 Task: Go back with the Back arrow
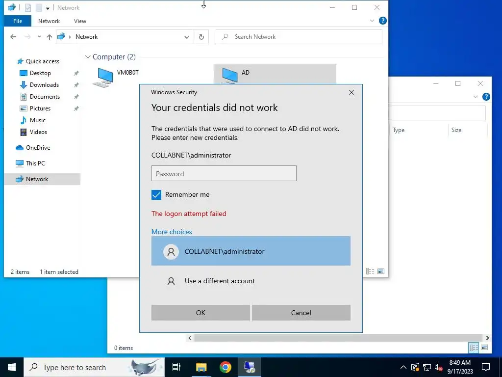[13, 37]
